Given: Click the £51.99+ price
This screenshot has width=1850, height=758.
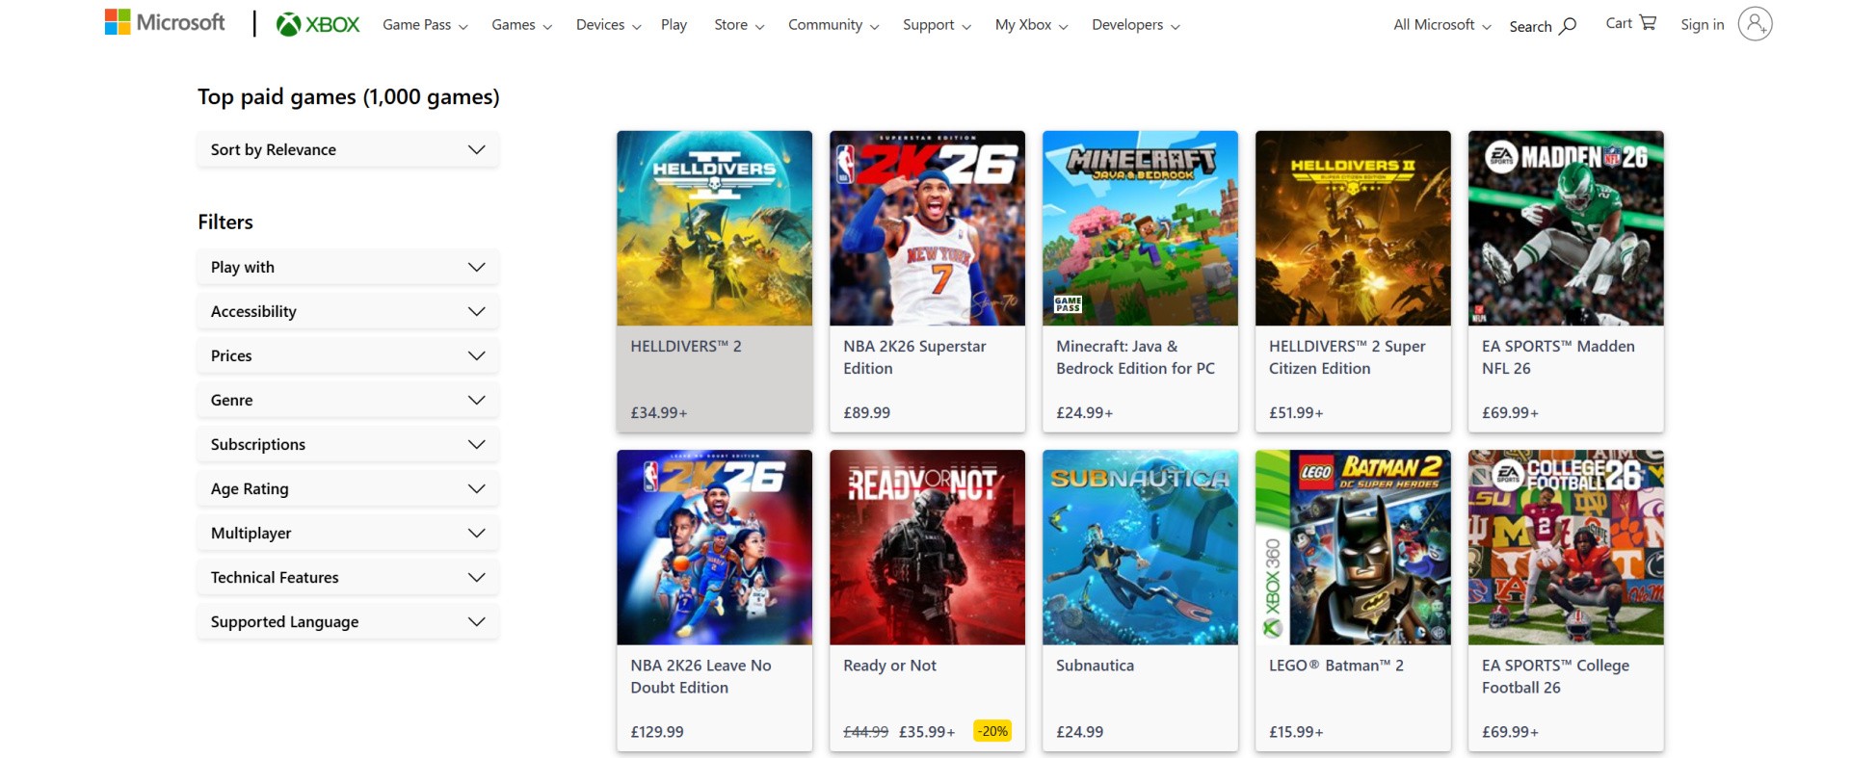Looking at the screenshot, I should point(1296,412).
